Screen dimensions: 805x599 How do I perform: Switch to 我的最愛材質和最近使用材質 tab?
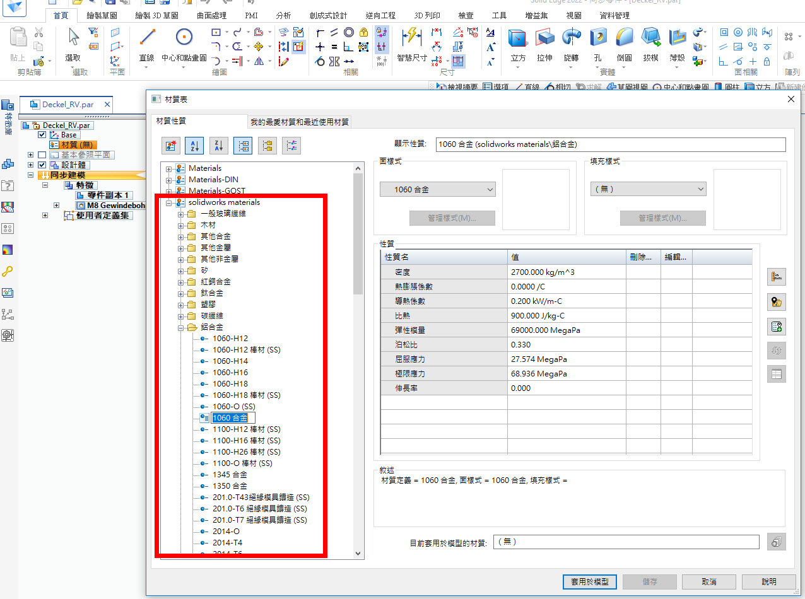click(x=299, y=122)
